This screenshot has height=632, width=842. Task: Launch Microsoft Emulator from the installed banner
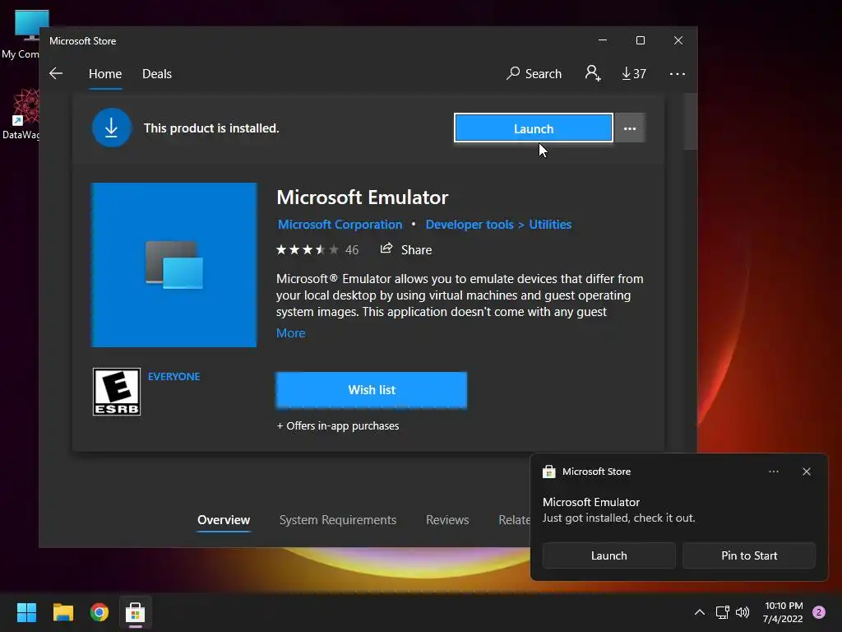[x=533, y=128]
